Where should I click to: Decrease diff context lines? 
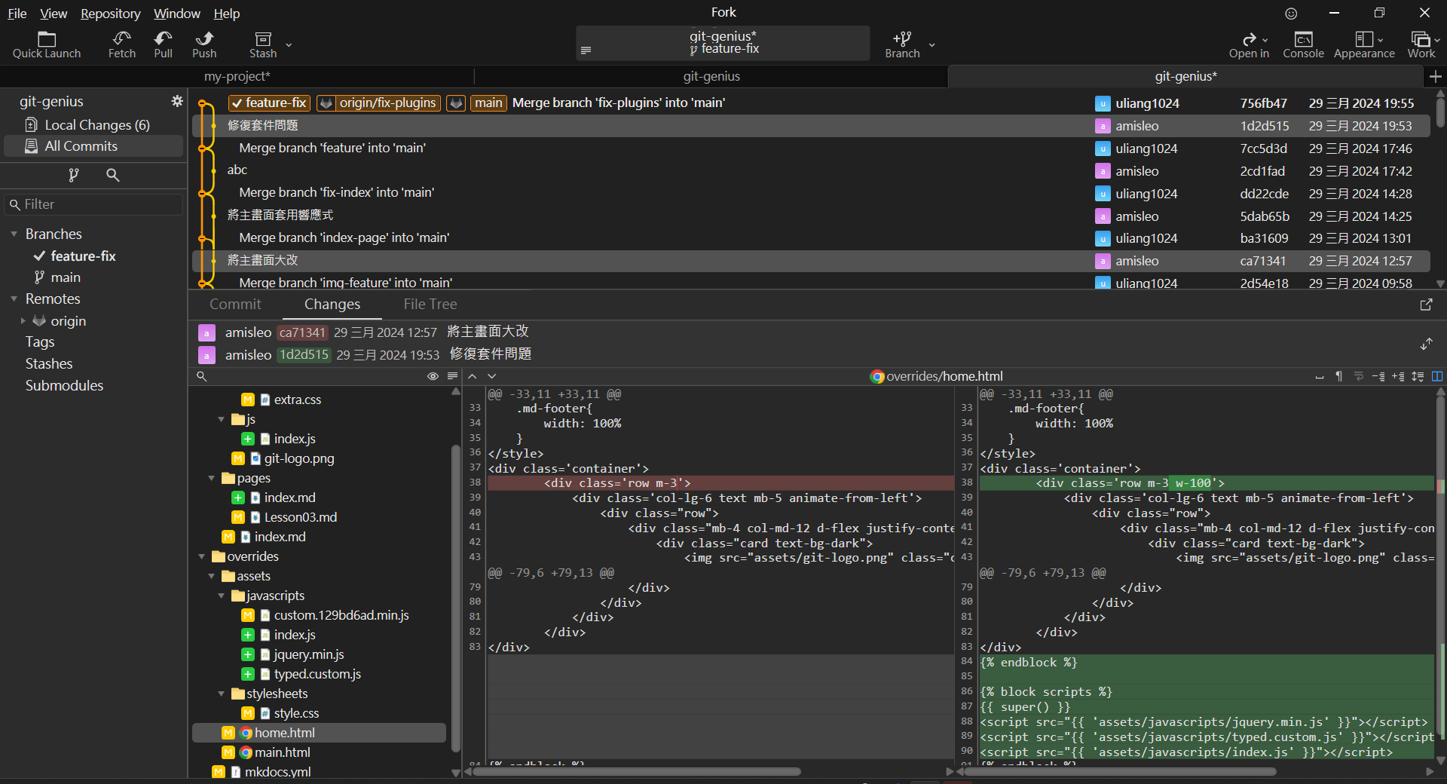[x=1378, y=376]
